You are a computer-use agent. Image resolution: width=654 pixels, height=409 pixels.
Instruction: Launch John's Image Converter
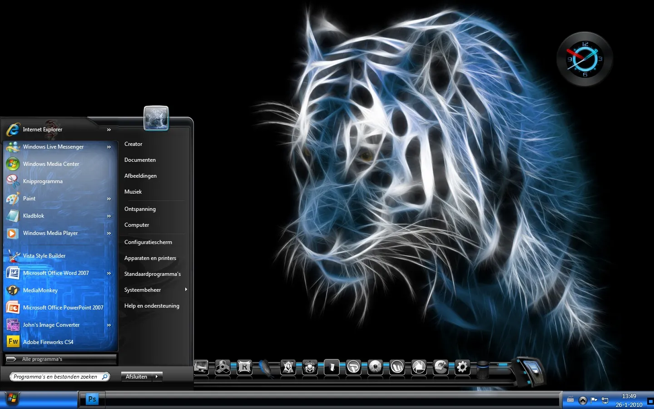tap(59, 325)
